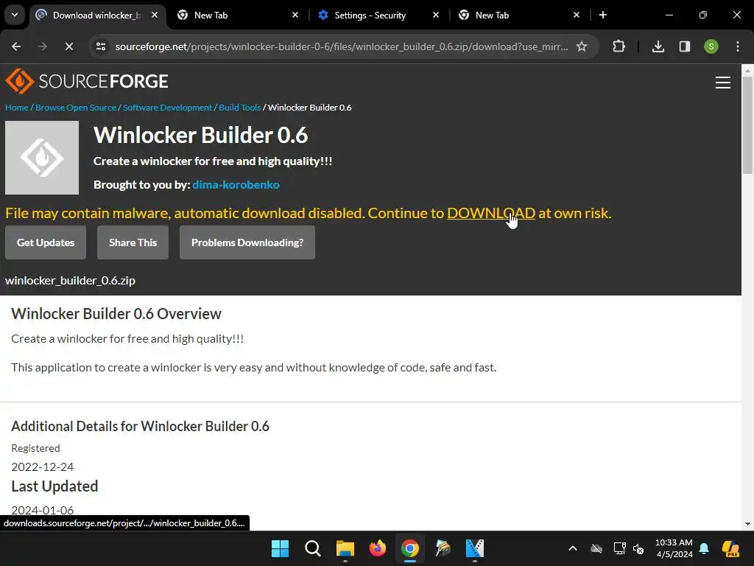This screenshot has height=566, width=754.
Task: Click the last updated date 2024-01-06
Action: (x=42, y=510)
